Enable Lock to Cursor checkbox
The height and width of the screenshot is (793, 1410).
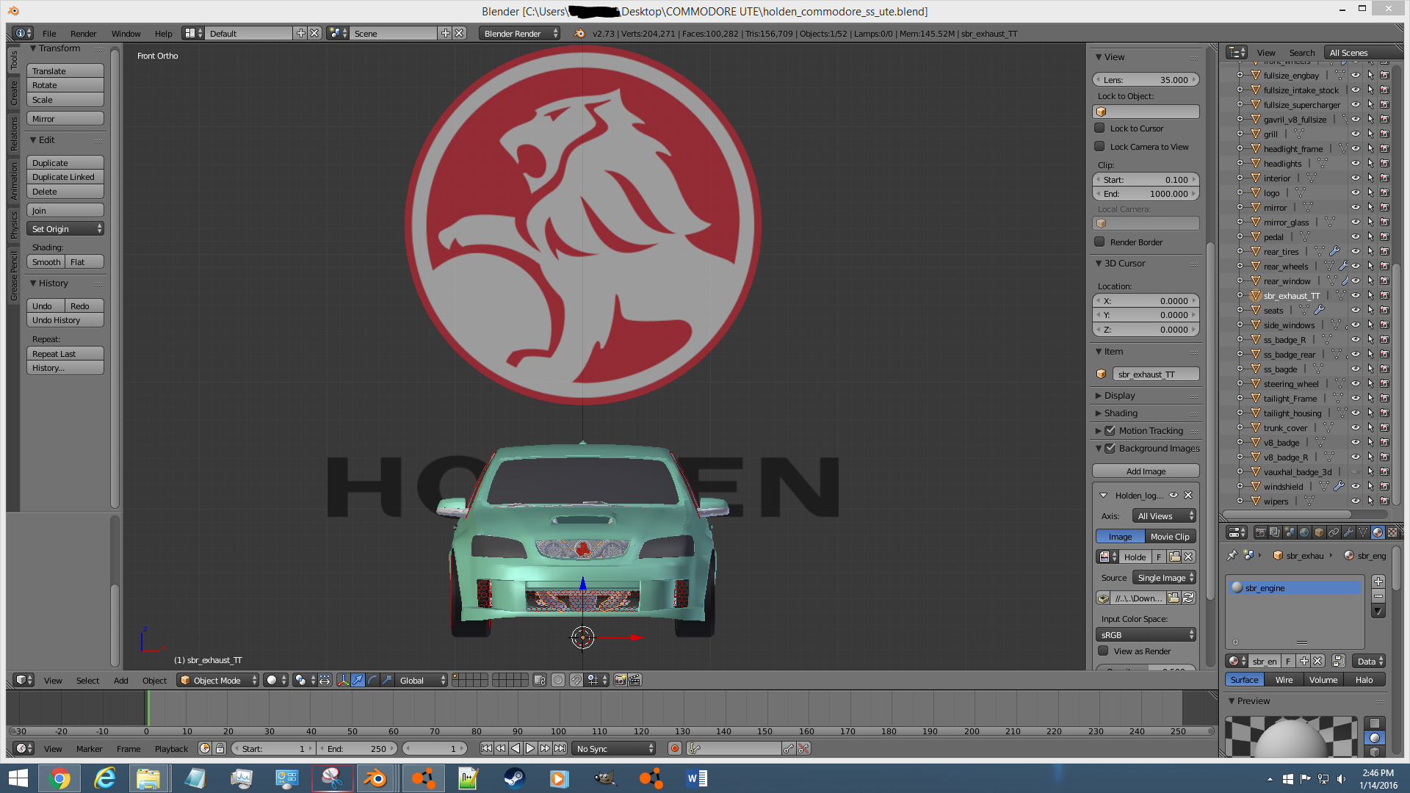pyautogui.click(x=1099, y=128)
